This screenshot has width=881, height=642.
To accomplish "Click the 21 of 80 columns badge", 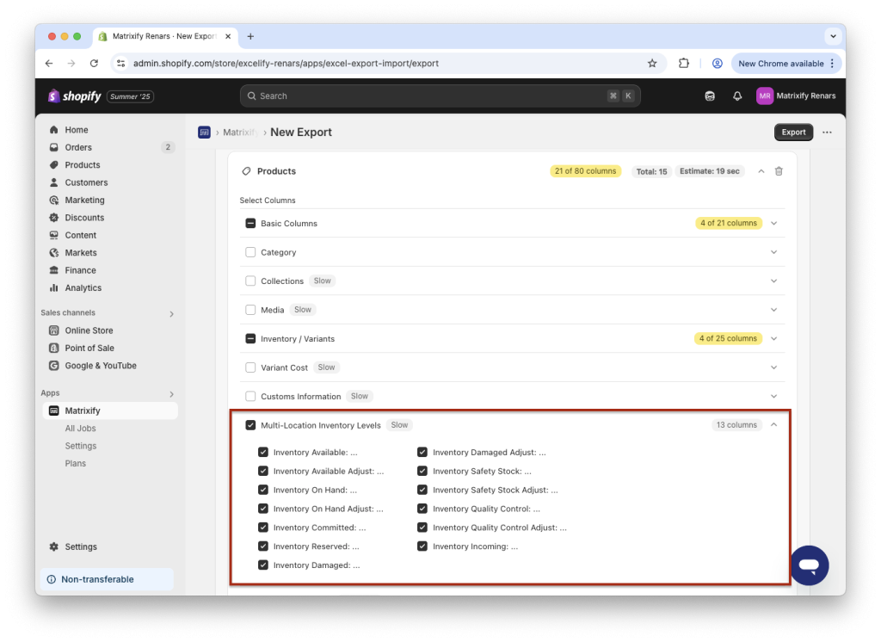I will coord(585,170).
